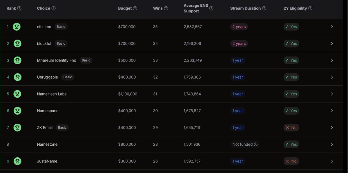Click the trophy icon in JustaName row
Image resolution: width=348 pixels, height=173 pixels.
pyautogui.click(x=17, y=161)
